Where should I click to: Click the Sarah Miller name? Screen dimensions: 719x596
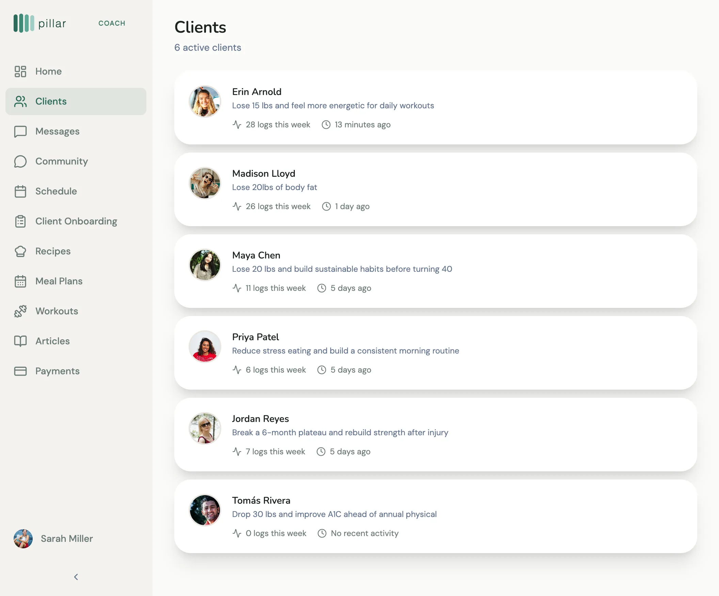[67, 539]
